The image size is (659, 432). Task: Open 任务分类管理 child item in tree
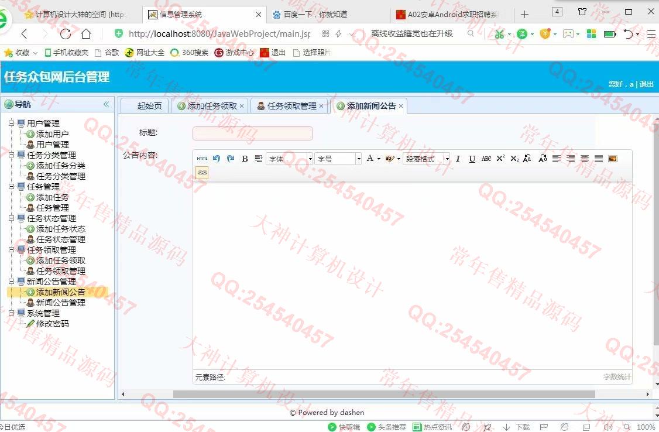[60, 176]
